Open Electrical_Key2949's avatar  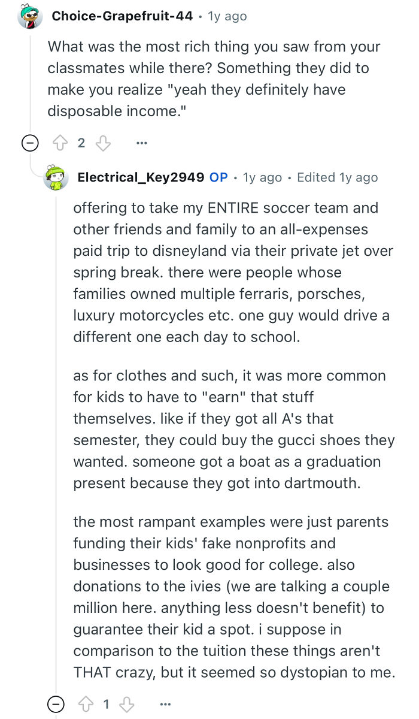point(54,178)
